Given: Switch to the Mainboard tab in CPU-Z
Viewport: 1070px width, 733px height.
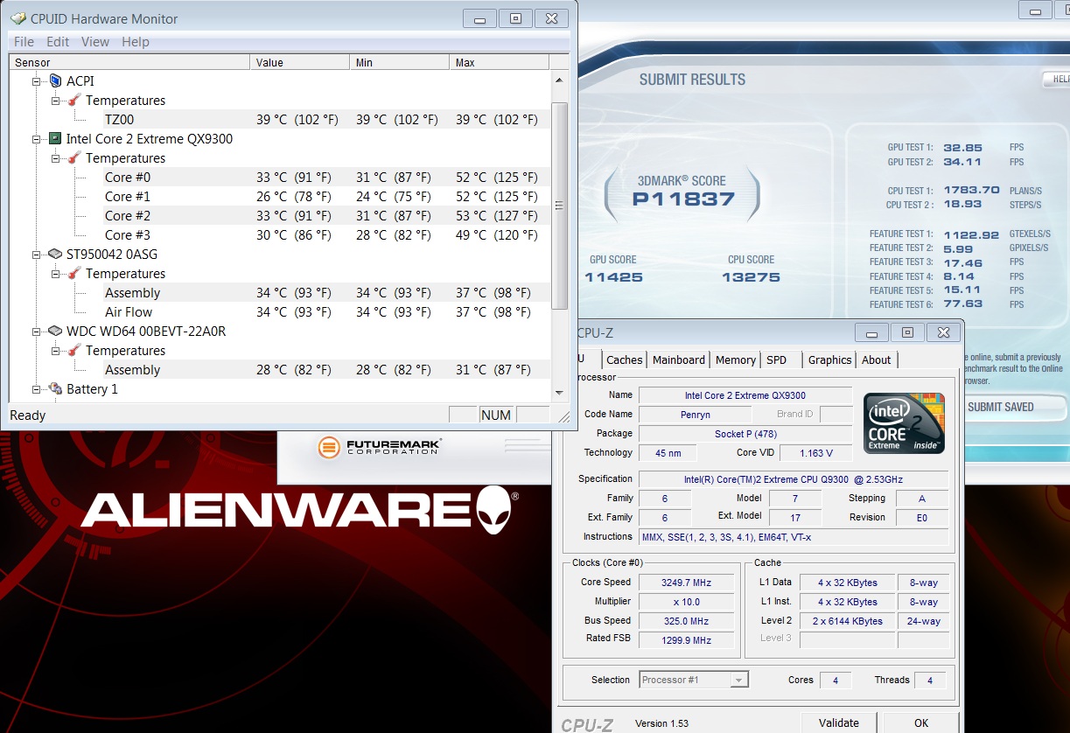Looking at the screenshot, I should tap(679, 360).
